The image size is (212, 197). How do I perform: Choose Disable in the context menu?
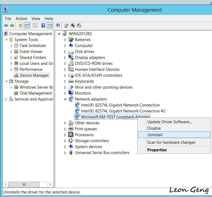click(x=174, y=128)
